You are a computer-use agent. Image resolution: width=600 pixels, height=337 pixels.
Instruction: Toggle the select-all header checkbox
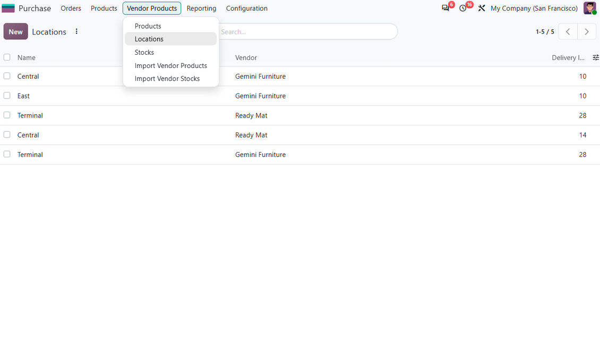pos(7,57)
